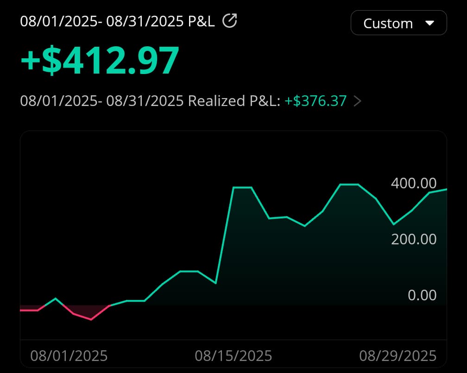Click the dropdown arrow inside Custom button
The height and width of the screenshot is (373, 467).
[x=429, y=23]
